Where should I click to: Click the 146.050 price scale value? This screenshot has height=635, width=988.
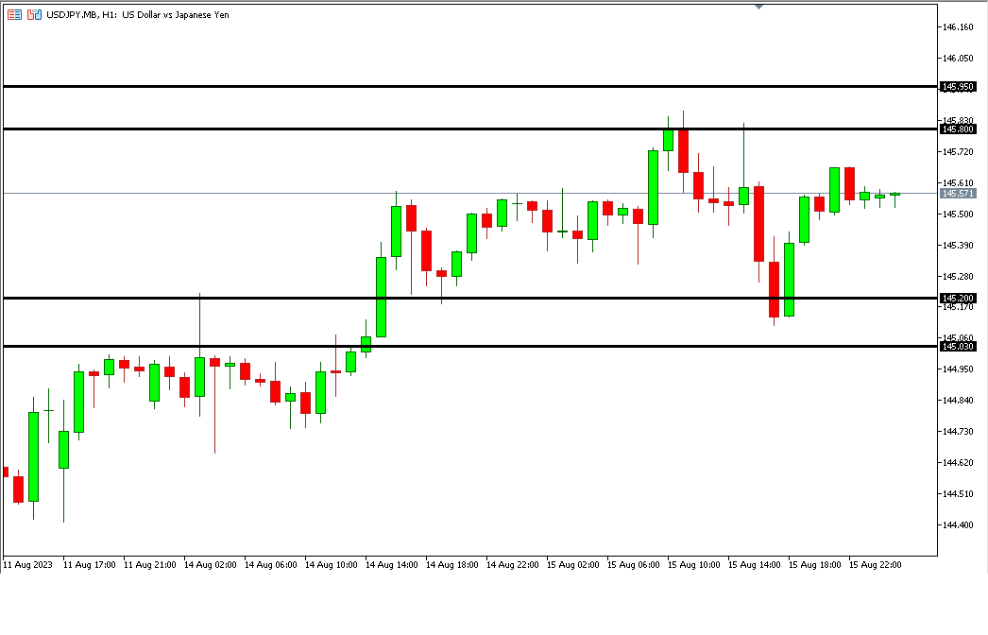pos(958,58)
